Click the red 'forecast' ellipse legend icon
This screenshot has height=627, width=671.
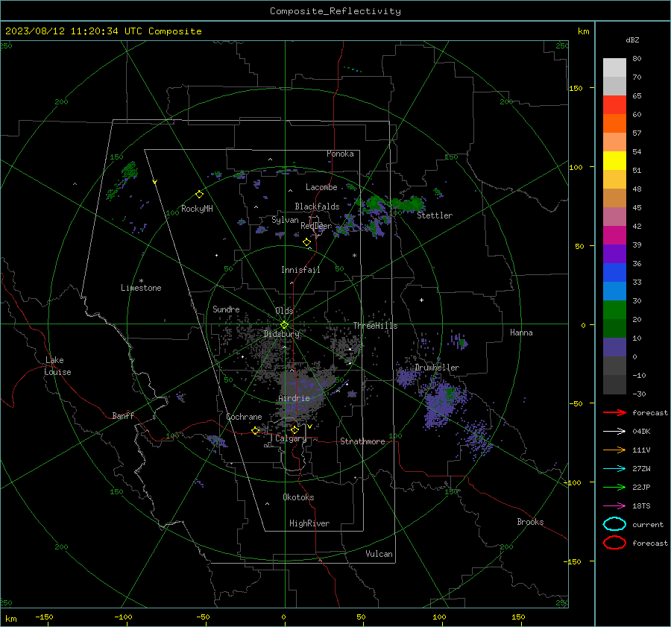click(x=614, y=543)
